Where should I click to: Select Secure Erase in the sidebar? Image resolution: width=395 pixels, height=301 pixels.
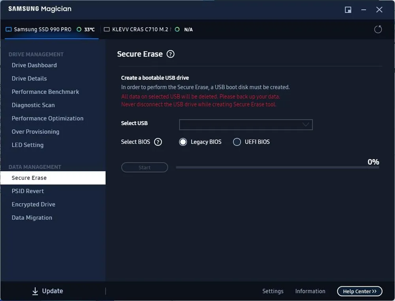(x=53, y=178)
